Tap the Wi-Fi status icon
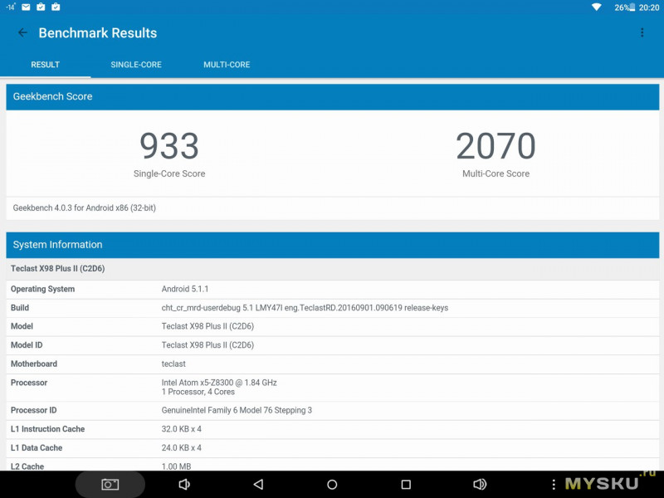This screenshot has width=664, height=498. 596,7
